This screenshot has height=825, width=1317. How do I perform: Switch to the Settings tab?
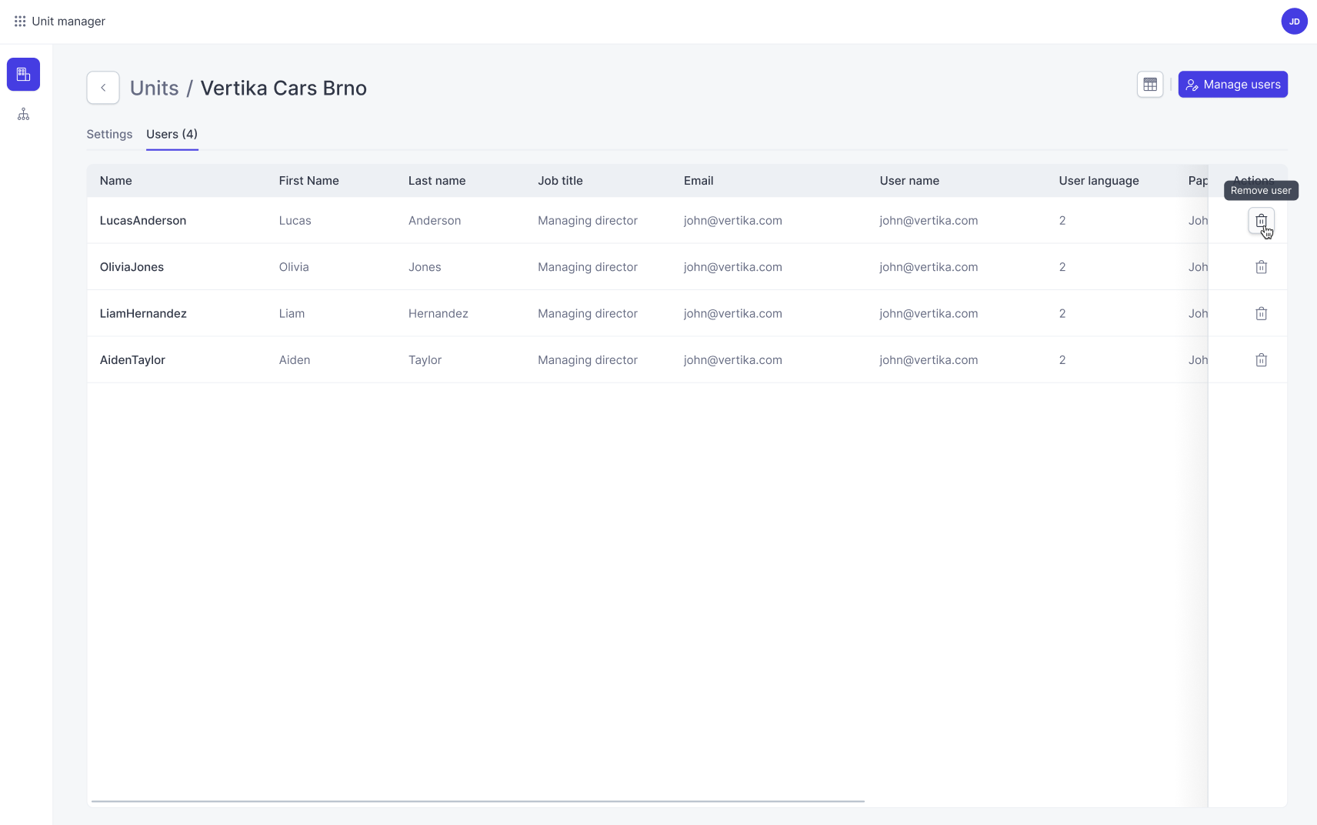[109, 134]
